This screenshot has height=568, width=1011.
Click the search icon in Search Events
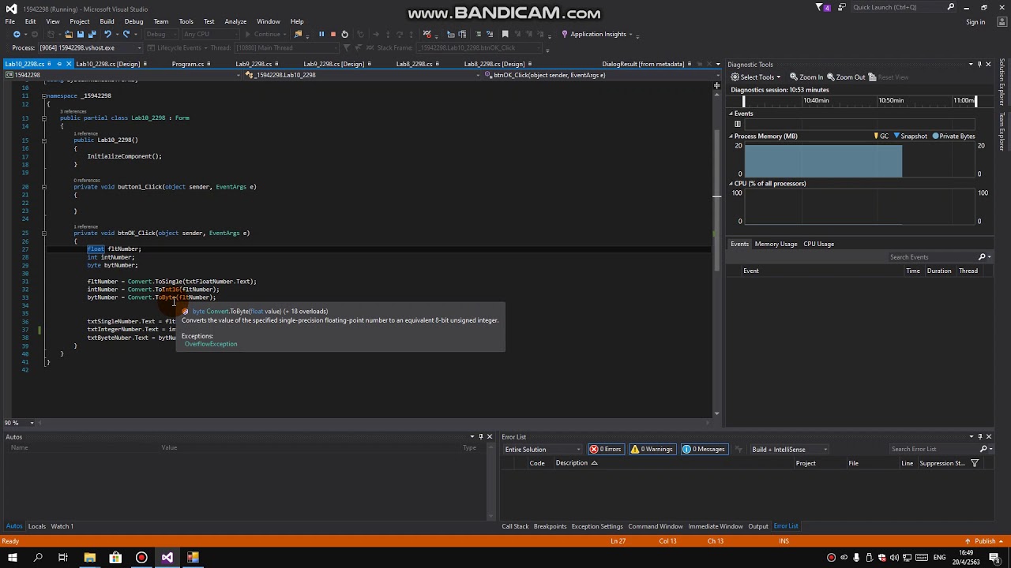(982, 257)
